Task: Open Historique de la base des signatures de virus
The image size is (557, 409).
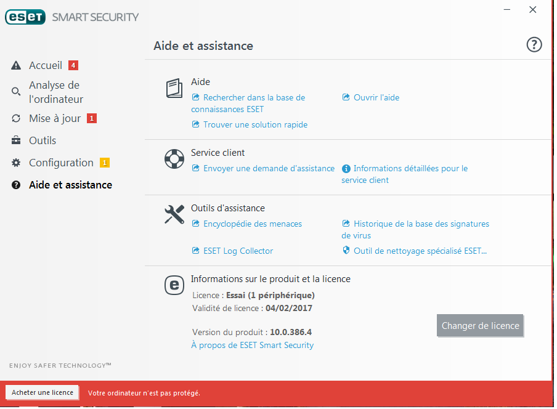Action: tap(415, 230)
